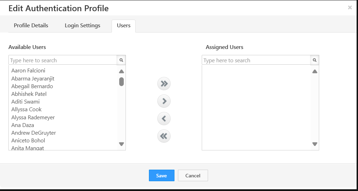
Task: Click the move selected right arrow button
Action: coord(164,101)
